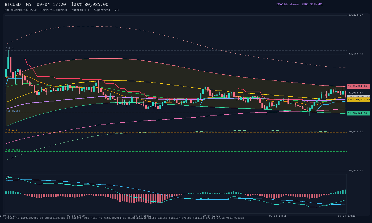
Task: Choose the "Supertrend" indicator label
Action: click(x=102, y=10)
